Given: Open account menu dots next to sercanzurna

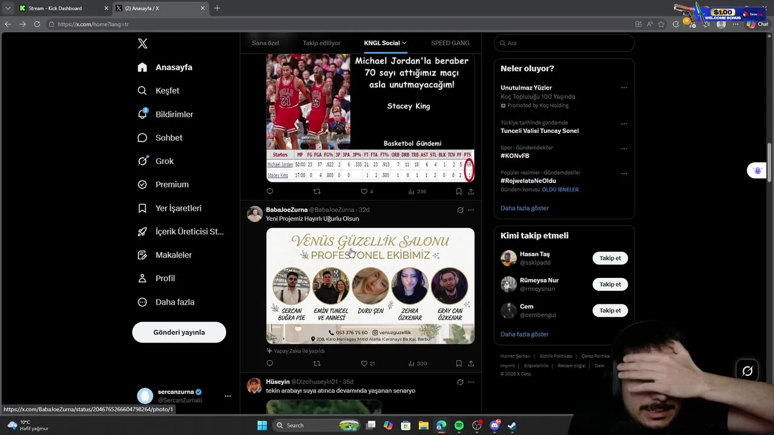Looking at the screenshot, I should pyautogui.click(x=228, y=396).
